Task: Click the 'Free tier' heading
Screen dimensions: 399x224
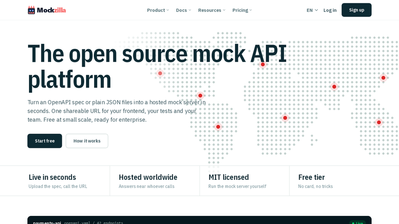Action: [312, 177]
